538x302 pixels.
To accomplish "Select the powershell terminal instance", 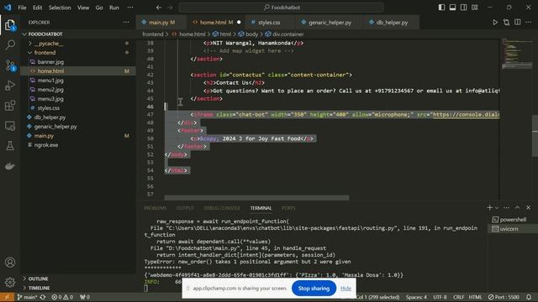I will [x=513, y=220].
